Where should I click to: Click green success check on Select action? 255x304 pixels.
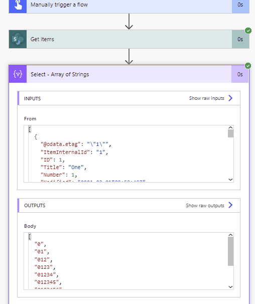click(248, 66)
